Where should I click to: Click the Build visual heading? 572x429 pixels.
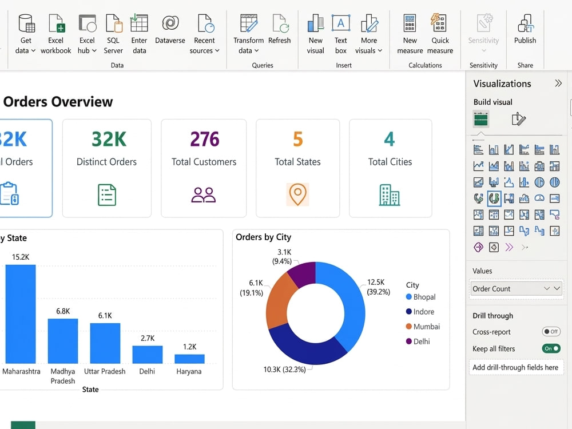point(493,102)
